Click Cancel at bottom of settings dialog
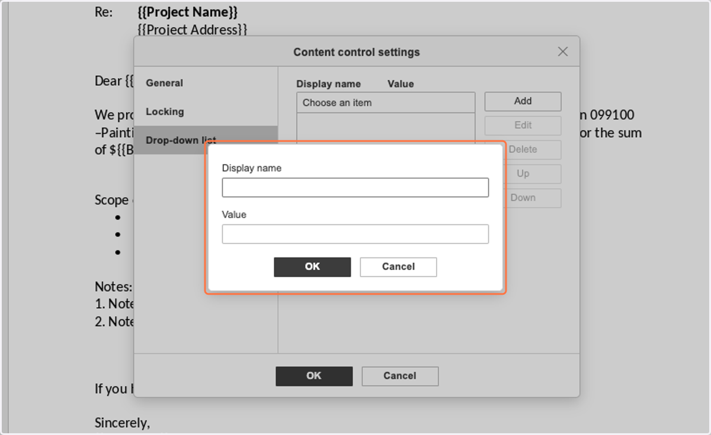The image size is (711, 435). click(x=400, y=376)
